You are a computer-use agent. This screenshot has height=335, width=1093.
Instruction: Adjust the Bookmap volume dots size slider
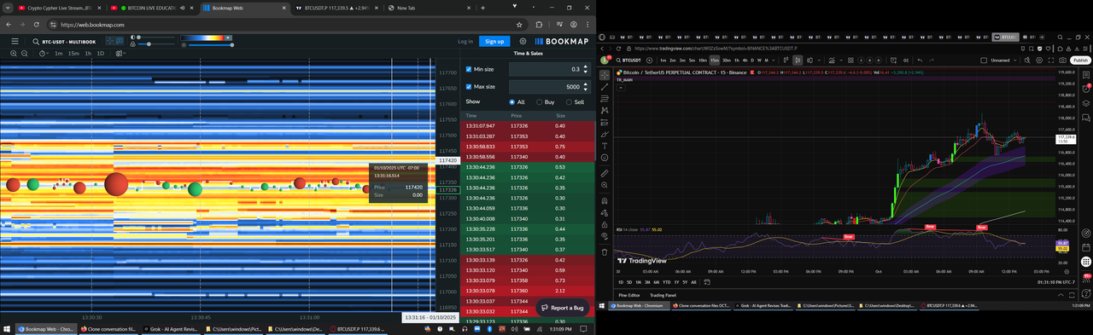pos(156,44)
